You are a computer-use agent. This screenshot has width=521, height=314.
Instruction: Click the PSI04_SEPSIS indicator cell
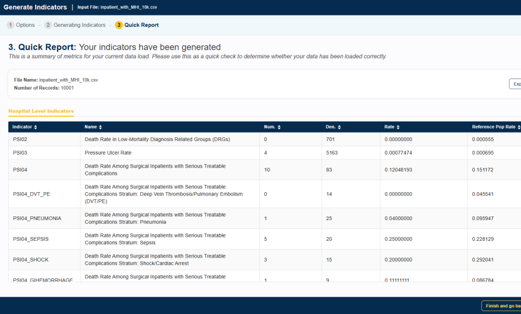[x=30, y=239]
